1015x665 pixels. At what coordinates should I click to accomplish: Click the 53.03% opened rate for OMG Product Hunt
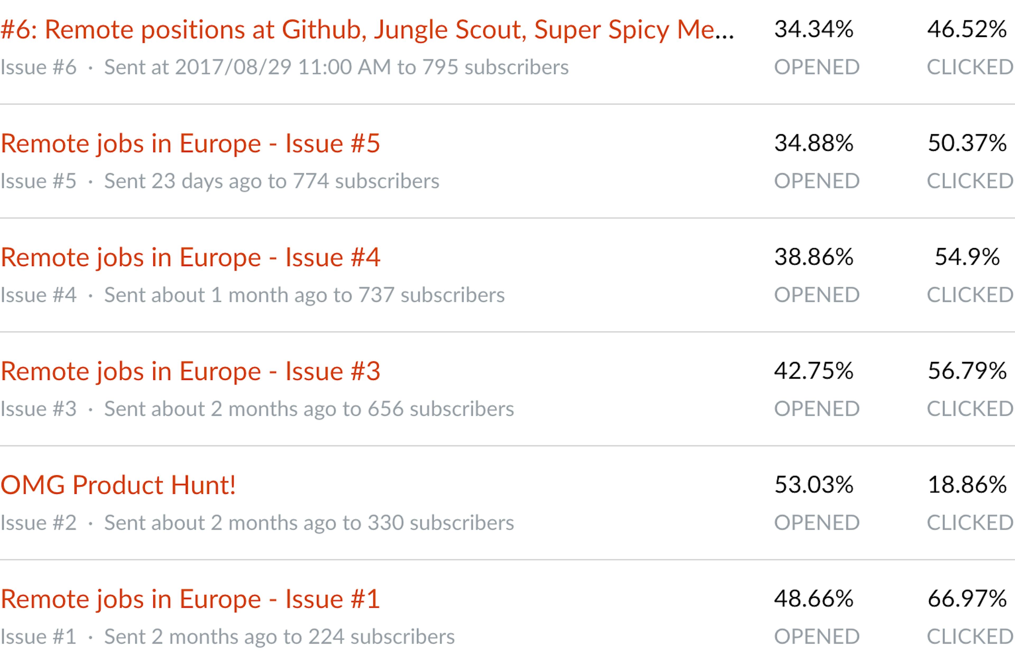coord(814,485)
